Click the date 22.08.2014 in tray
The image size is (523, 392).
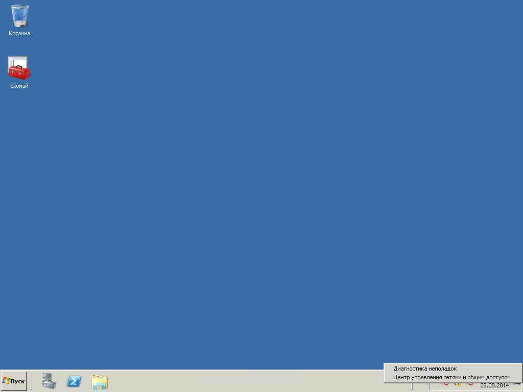(x=494, y=386)
